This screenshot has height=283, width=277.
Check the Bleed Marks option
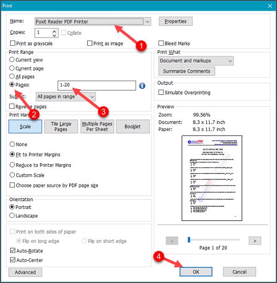point(161,43)
